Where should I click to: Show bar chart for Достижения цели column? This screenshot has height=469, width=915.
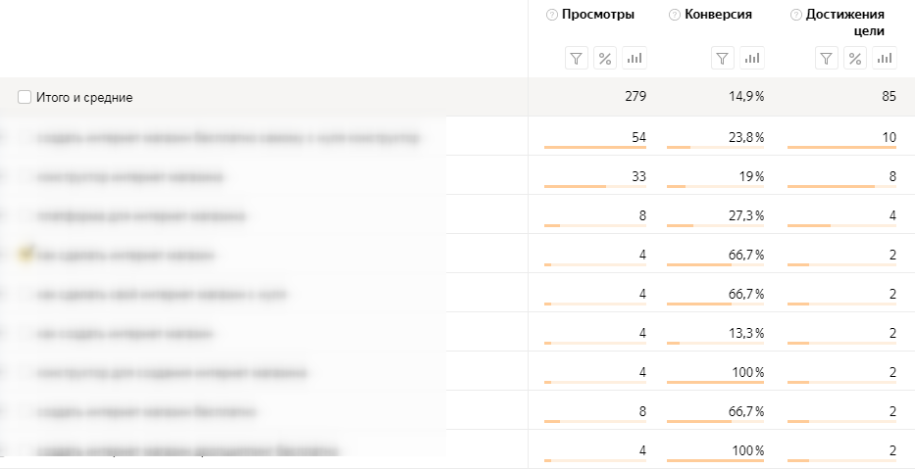pos(884,59)
